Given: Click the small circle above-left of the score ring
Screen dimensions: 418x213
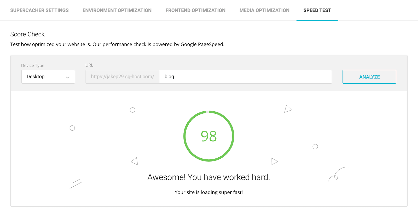Looking at the screenshot, I should click(x=132, y=110).
